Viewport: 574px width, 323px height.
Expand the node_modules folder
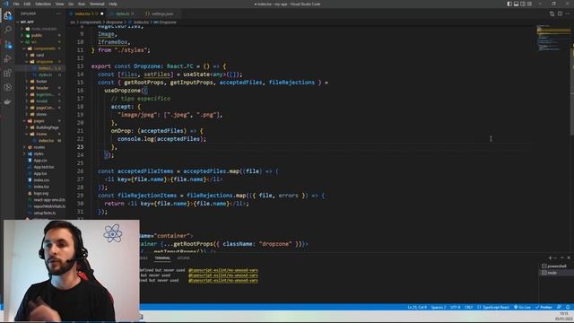coord(44,29)
